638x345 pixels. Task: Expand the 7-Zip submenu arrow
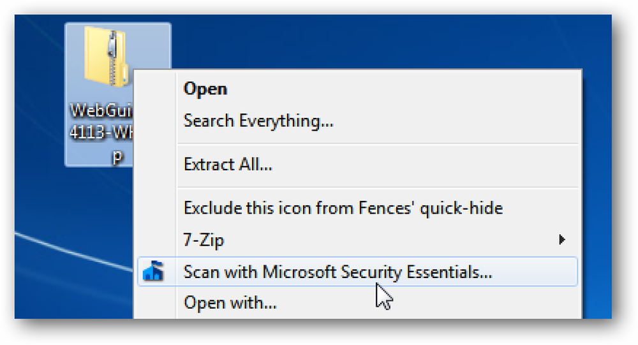point(562,240)
